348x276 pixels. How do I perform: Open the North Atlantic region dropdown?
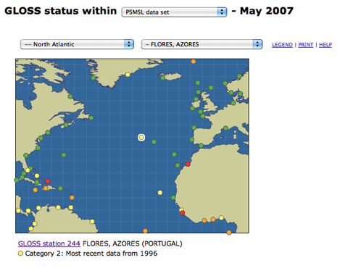tap(77, 44)
